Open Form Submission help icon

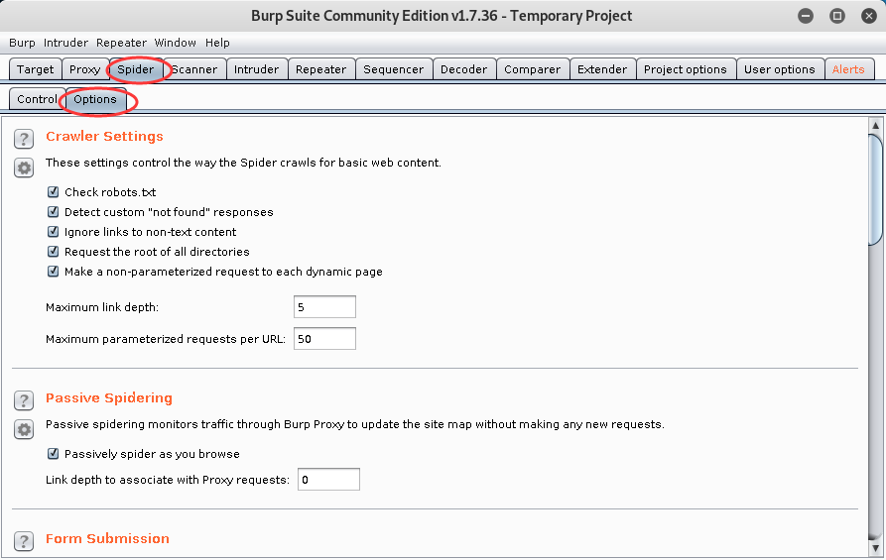click(x=24, y=541)
